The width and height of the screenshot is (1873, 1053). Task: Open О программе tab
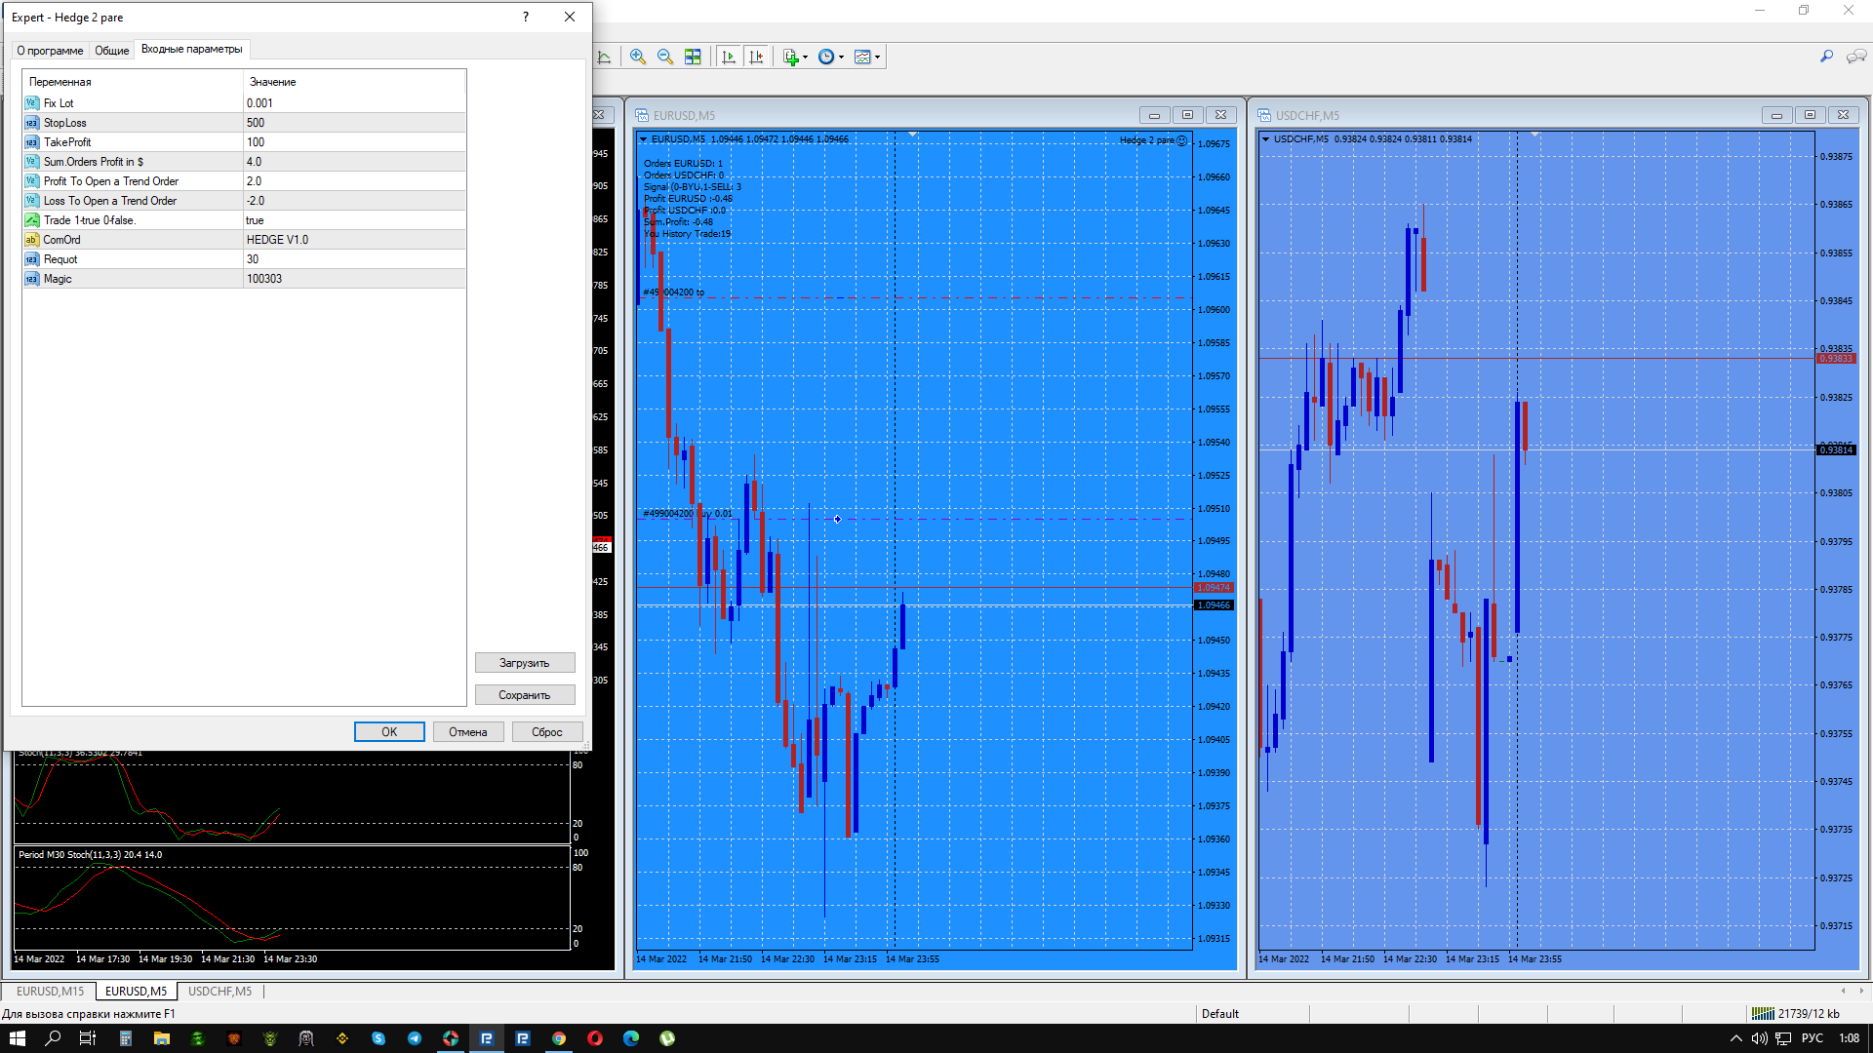tap(50, 50)
